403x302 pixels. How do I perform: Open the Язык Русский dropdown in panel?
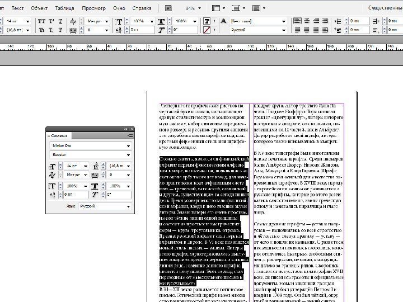[x=129, y=206]
